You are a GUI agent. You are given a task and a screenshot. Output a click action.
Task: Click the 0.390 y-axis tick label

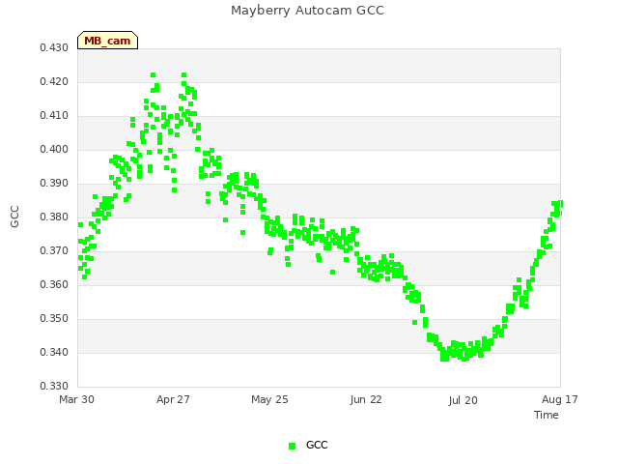(x=54, y=183)
